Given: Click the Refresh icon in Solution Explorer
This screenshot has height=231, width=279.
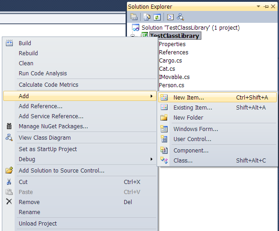Looking at the screenshot, I should coord(157,17).
